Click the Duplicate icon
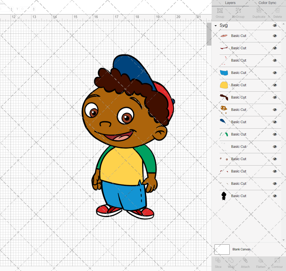This screenshot has height=271, width=286. pos(259,10)
